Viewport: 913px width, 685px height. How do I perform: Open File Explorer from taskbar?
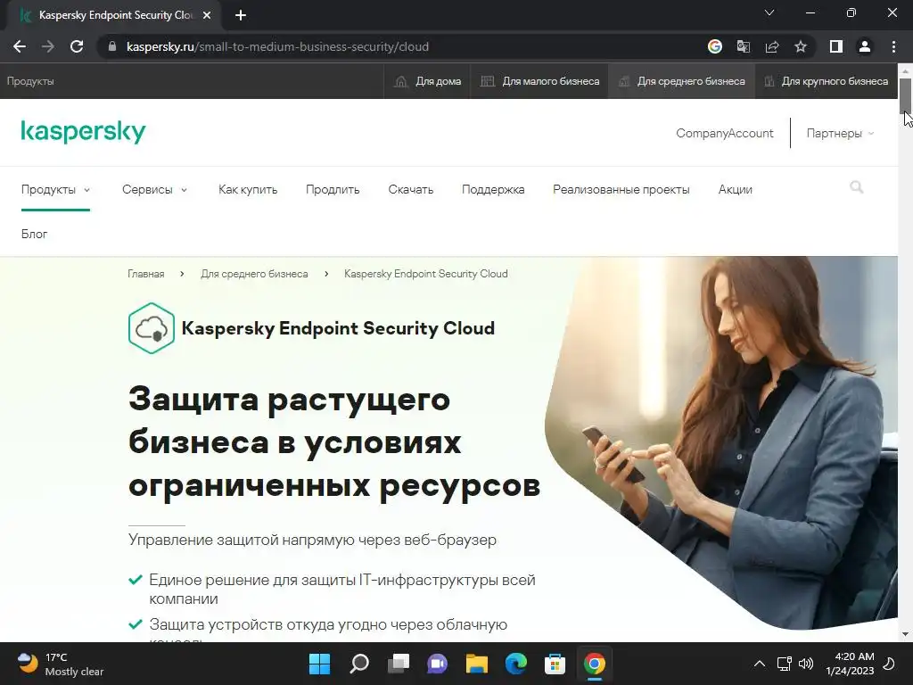click(x=477, y=664)
